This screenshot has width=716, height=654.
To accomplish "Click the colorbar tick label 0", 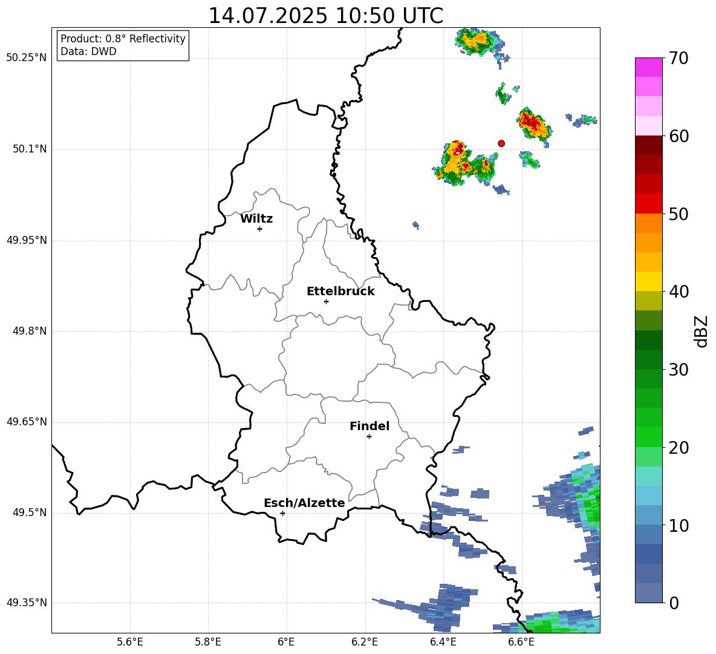I will pos(674,603).
